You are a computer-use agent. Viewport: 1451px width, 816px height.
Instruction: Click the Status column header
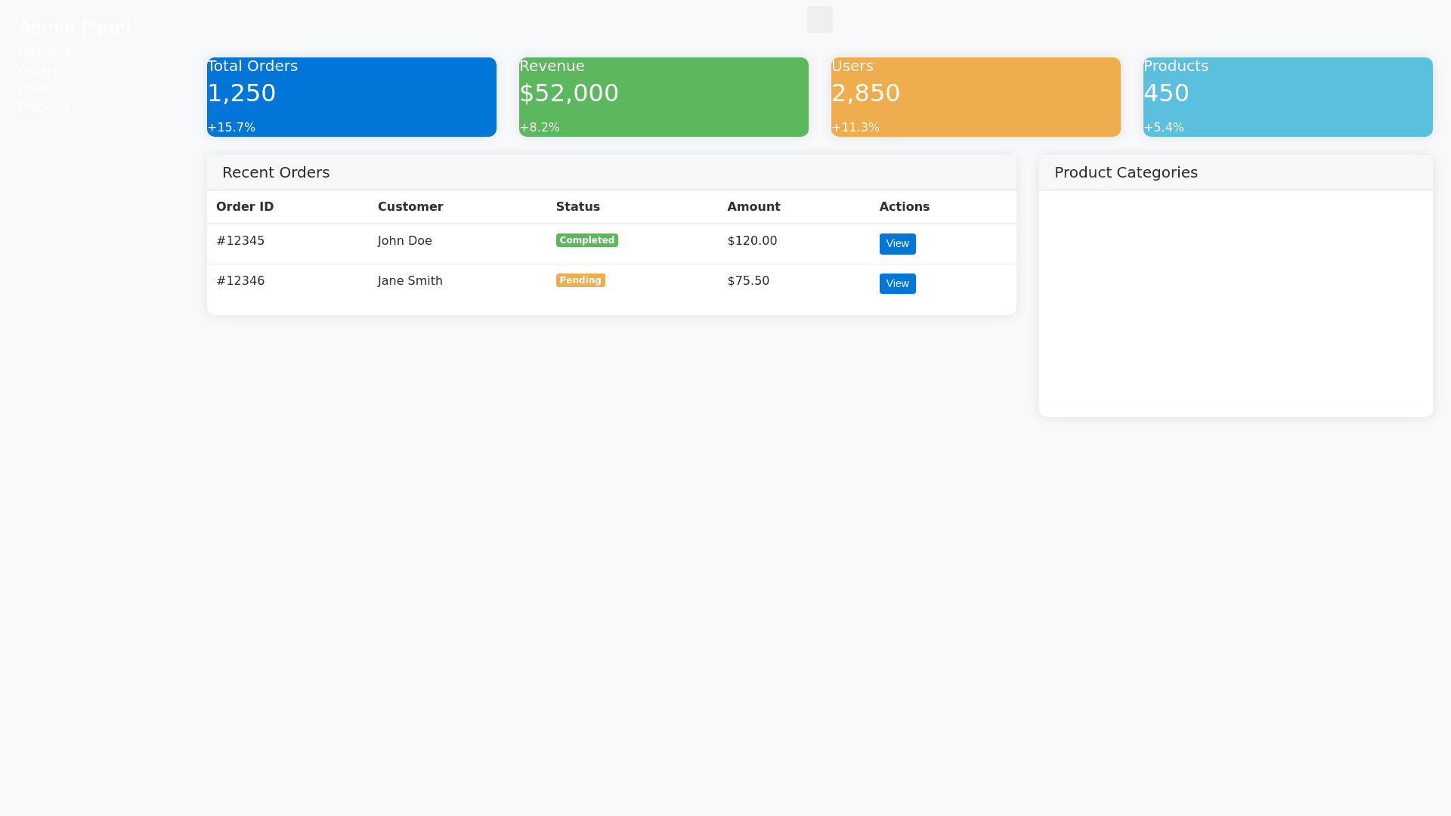(x=577, y=206)
